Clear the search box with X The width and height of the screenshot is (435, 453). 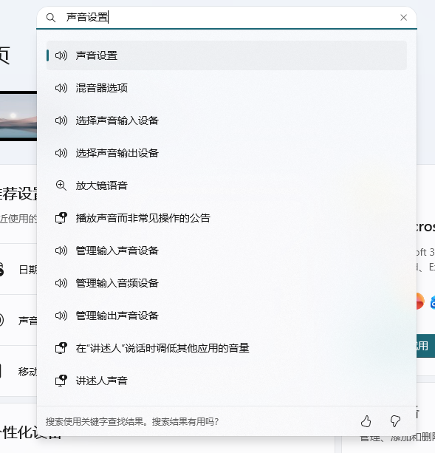pos(403,18)
